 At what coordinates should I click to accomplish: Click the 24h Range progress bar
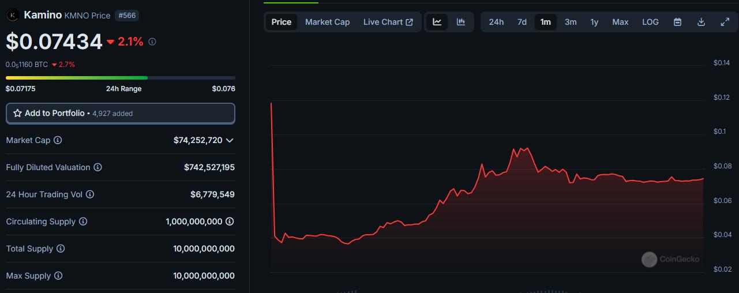[x=121, y=77]
